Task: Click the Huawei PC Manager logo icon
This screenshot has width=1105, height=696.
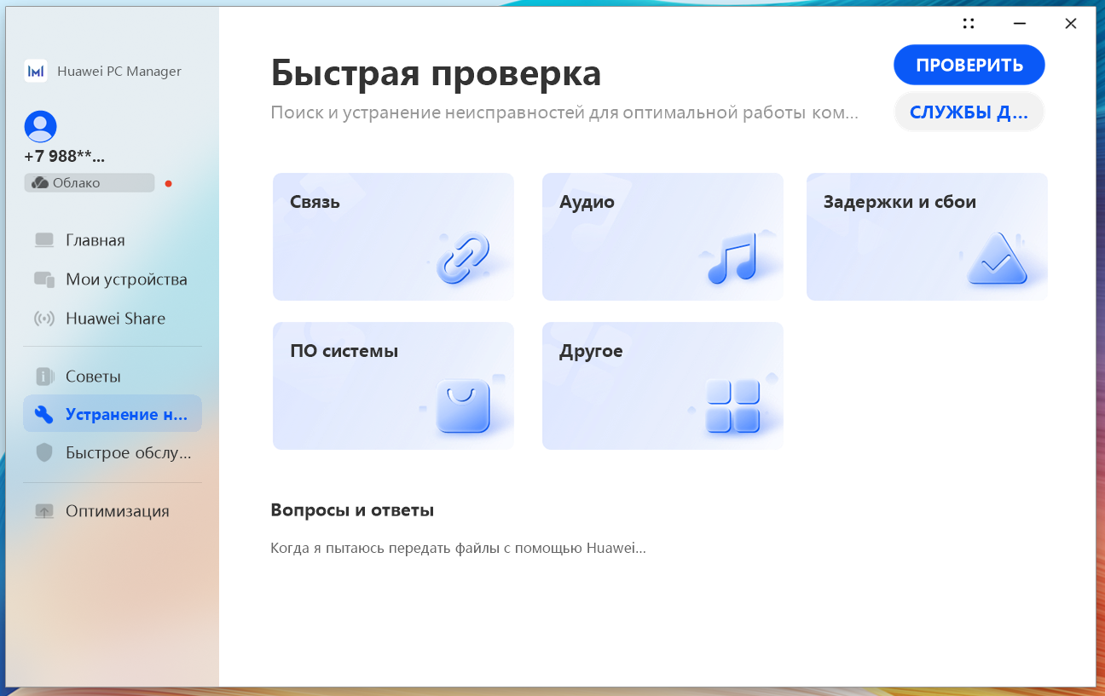Action: tap(36, 72)
